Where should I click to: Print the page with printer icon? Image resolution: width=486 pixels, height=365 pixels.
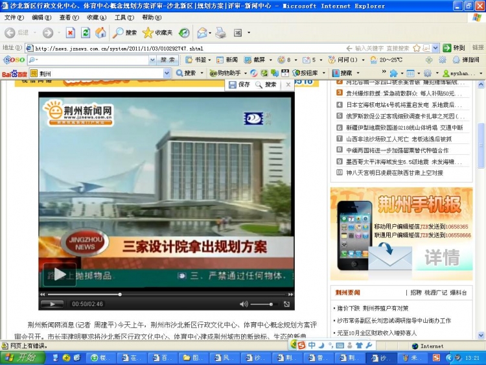221,32
